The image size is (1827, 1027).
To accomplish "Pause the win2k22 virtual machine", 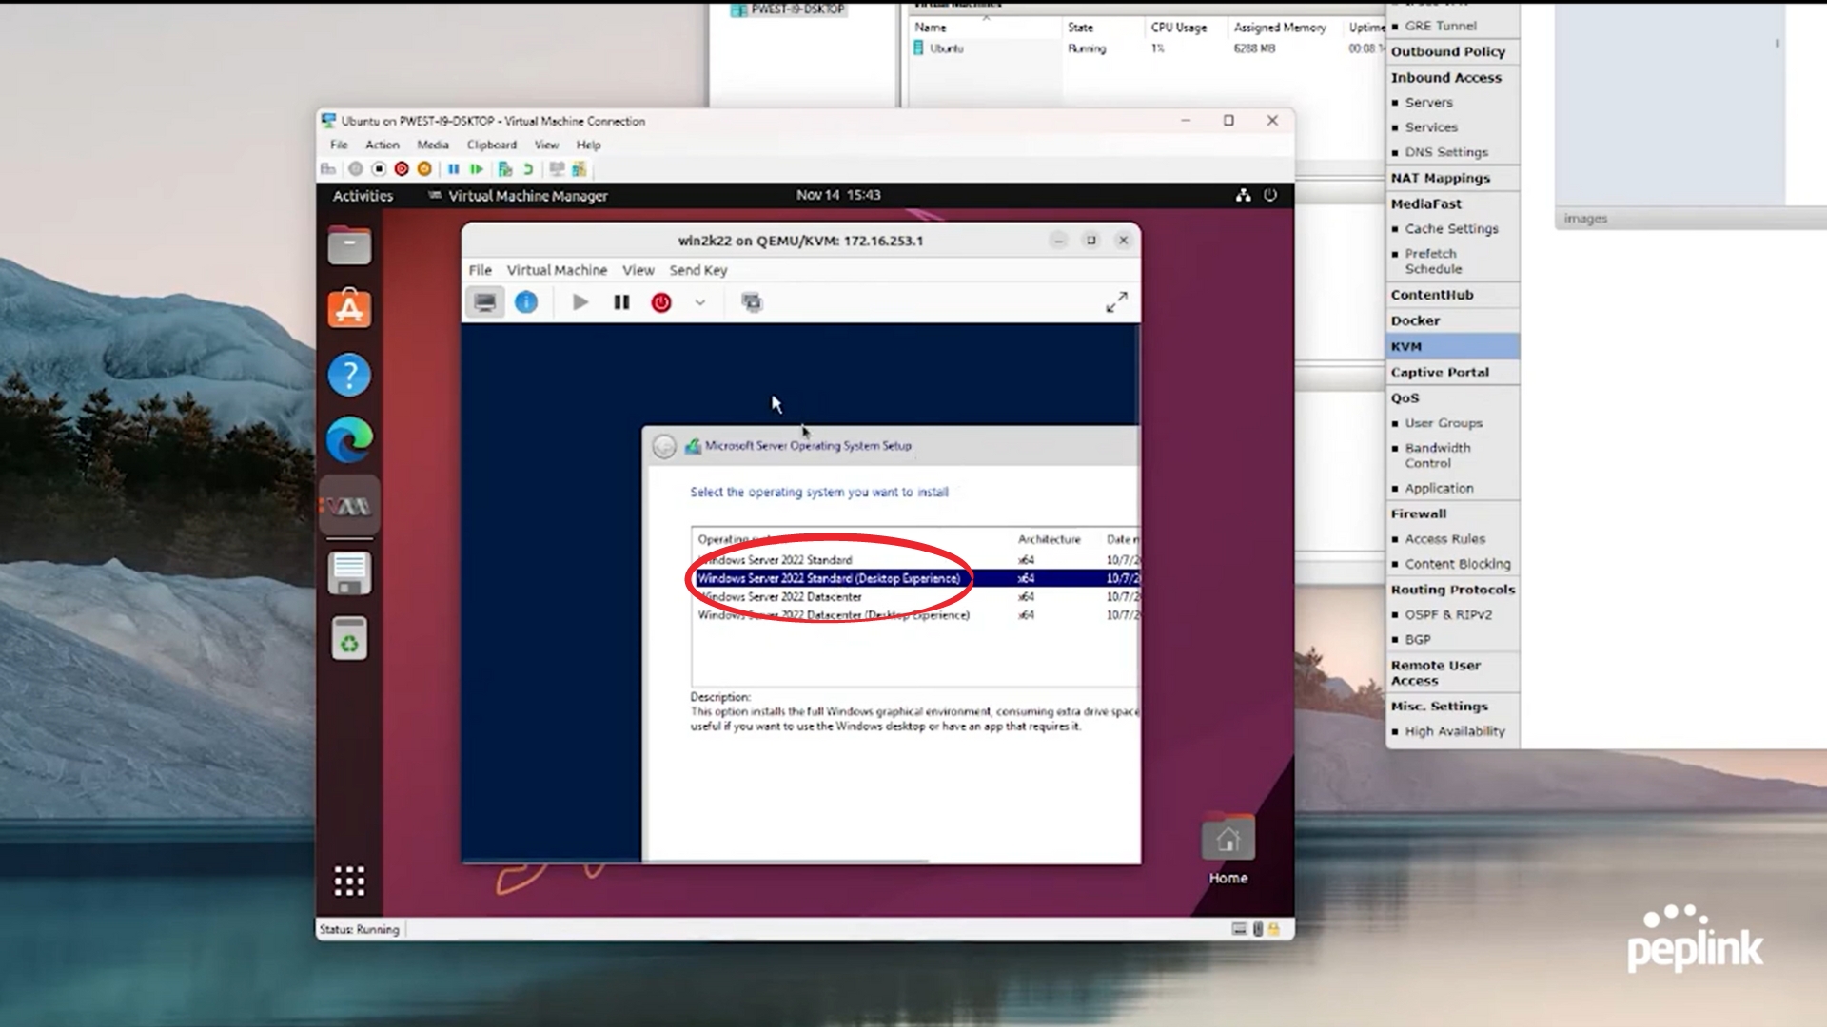I will pos(621,302).
